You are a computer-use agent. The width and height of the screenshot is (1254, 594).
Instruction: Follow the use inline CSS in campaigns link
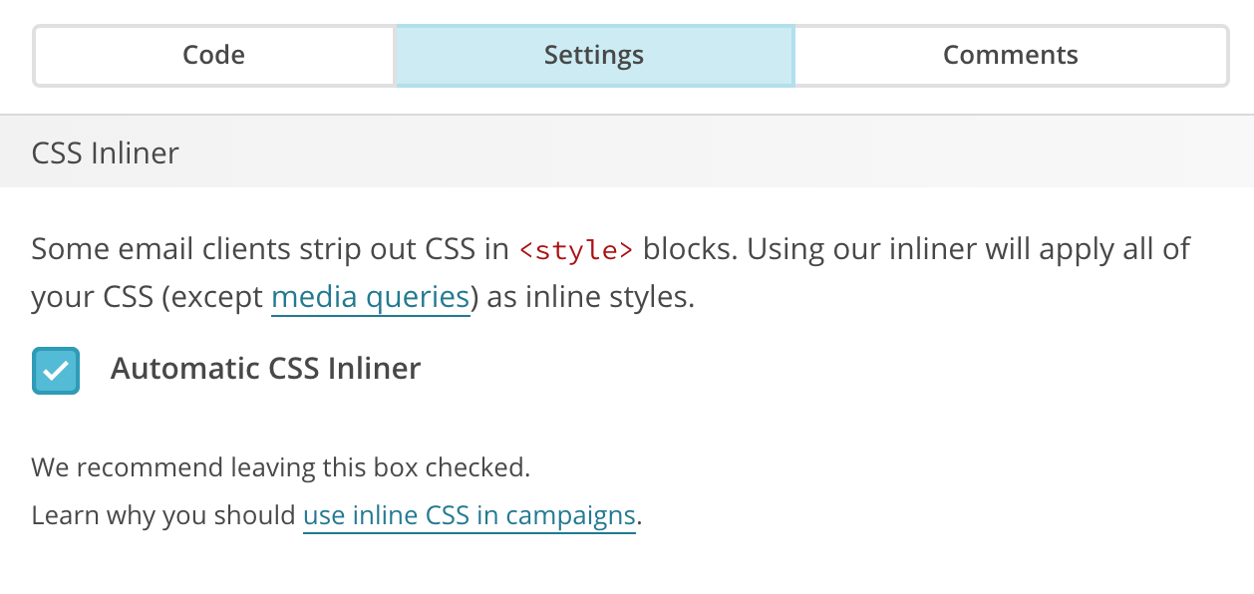tap(470, 515)
